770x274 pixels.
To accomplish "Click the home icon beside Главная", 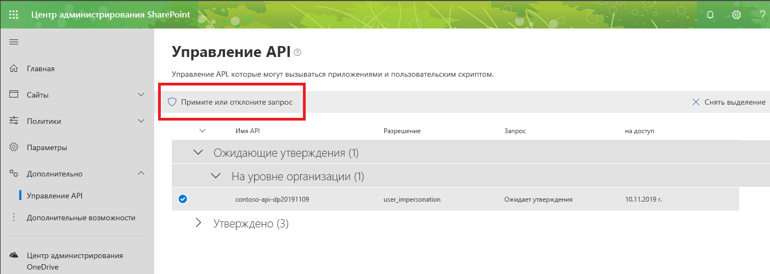I will (x=14, y=68).
